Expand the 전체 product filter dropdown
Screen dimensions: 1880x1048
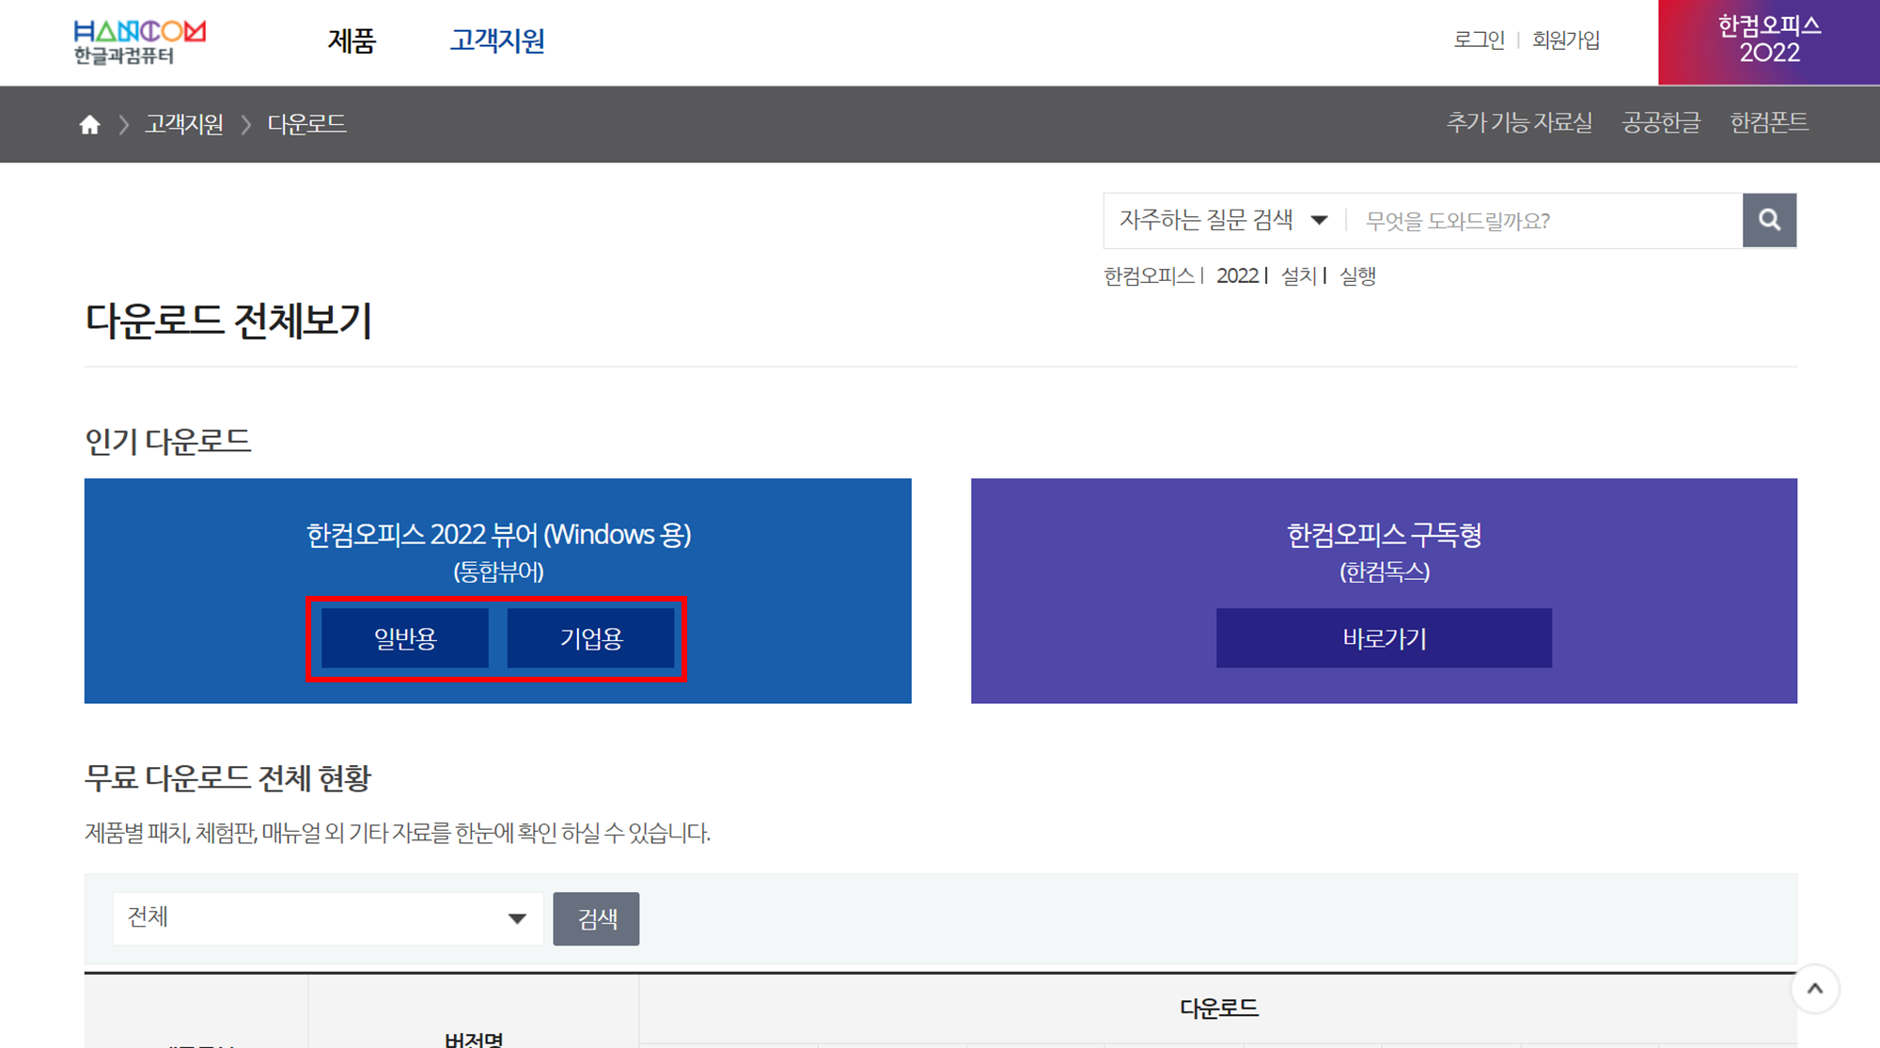[327, 918]
